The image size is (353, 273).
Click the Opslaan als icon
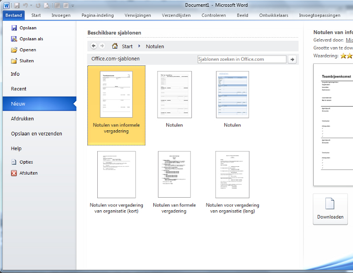click(x=14, y=39)
